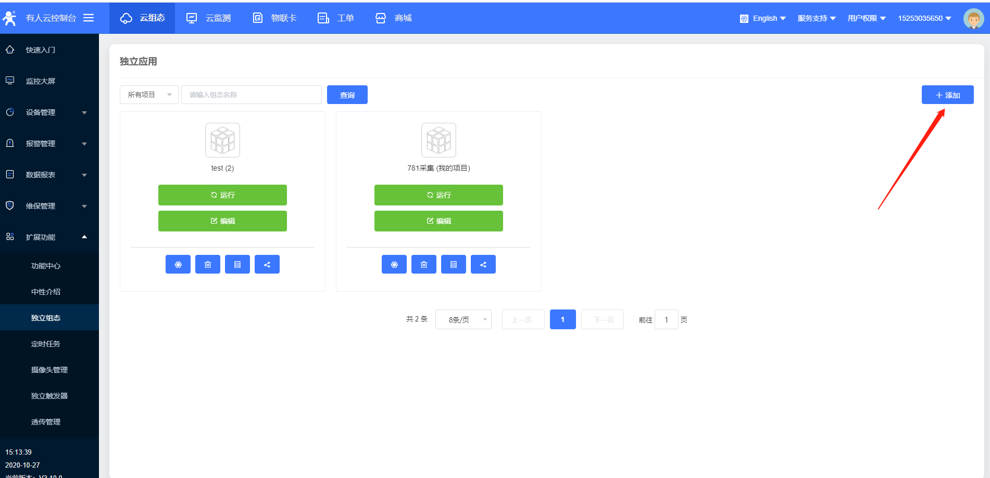The image size is (990, 478).
Task: Click the 请输入组态名称 search input field
Action: 252,95
